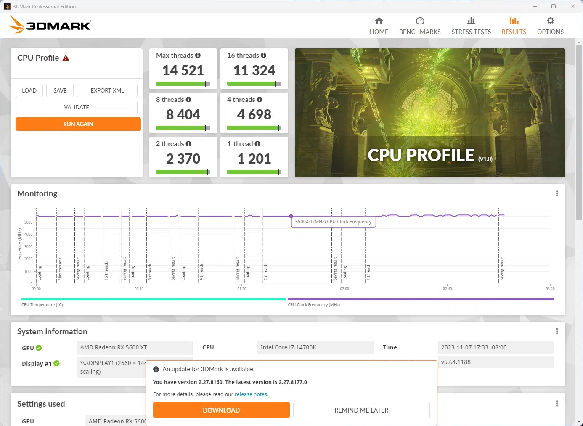Click the Home icon in navigation
The height and width of the screenshot is (426, 583).
point(379,21)
